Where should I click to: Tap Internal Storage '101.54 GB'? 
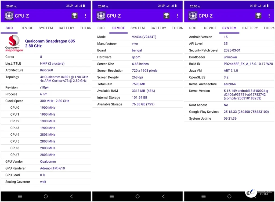140,98
